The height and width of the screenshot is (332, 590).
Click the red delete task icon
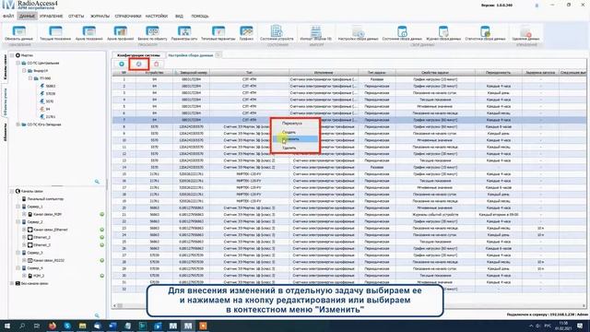pos(157,64)
